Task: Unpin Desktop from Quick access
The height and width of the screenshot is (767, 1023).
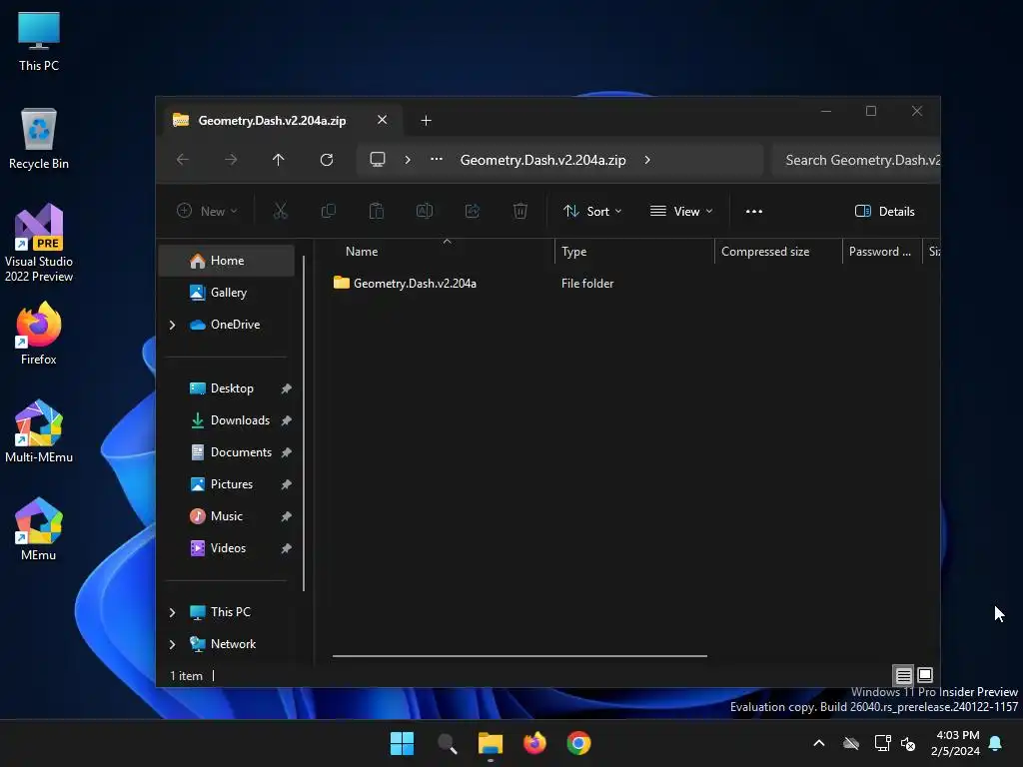Action: click(x=286, y=388)
